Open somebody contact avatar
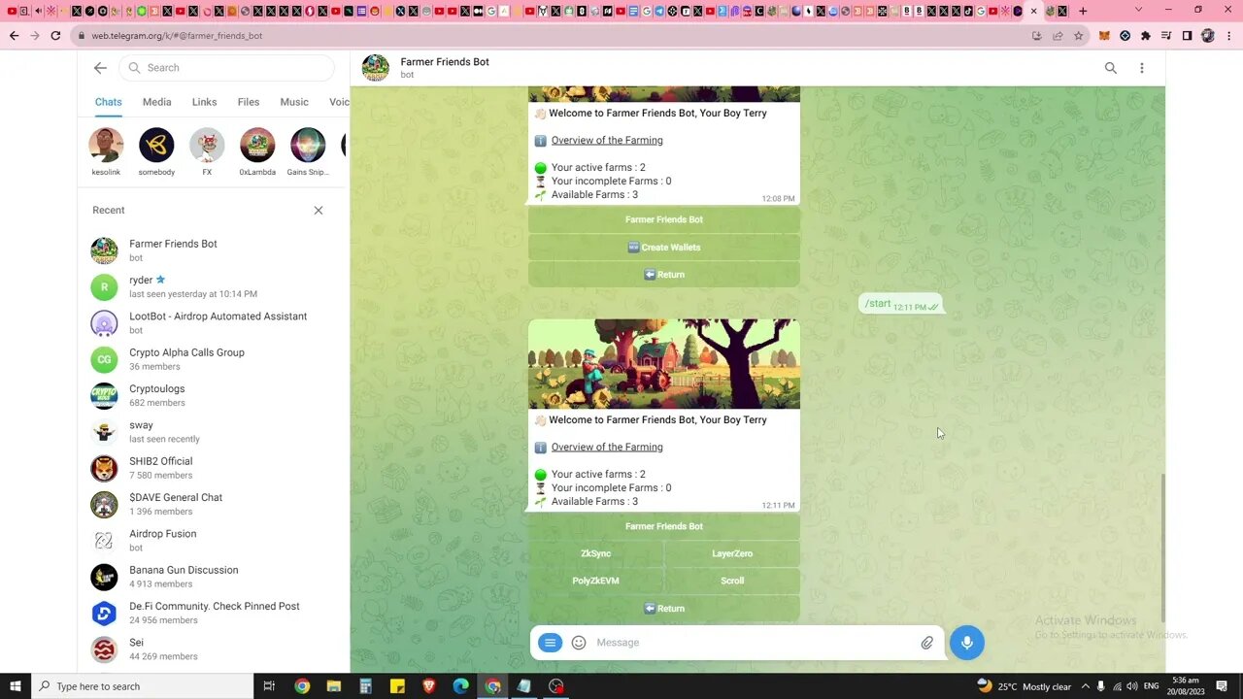 [x=156, y=146]
